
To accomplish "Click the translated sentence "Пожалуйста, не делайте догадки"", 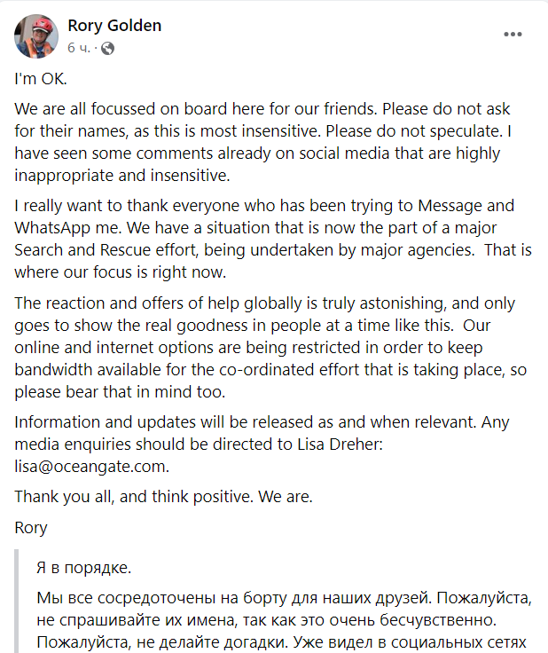I will click(x=147, y=642).
